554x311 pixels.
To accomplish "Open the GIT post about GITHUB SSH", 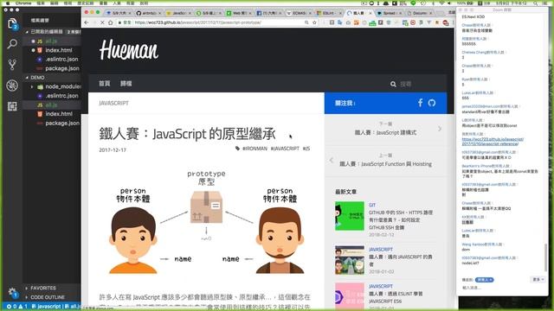I will pos(401,220).
